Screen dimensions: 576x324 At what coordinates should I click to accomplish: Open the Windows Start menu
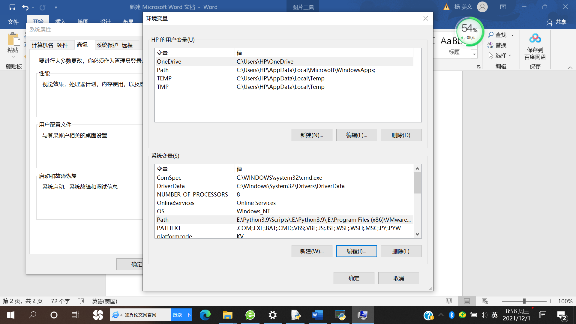pyautogui.click(x=11, y=315)
